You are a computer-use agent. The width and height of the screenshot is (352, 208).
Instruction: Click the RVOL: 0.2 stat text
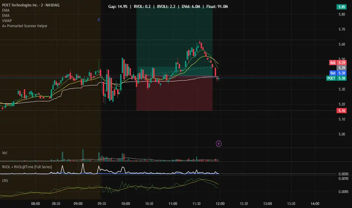tap(142, 6)
